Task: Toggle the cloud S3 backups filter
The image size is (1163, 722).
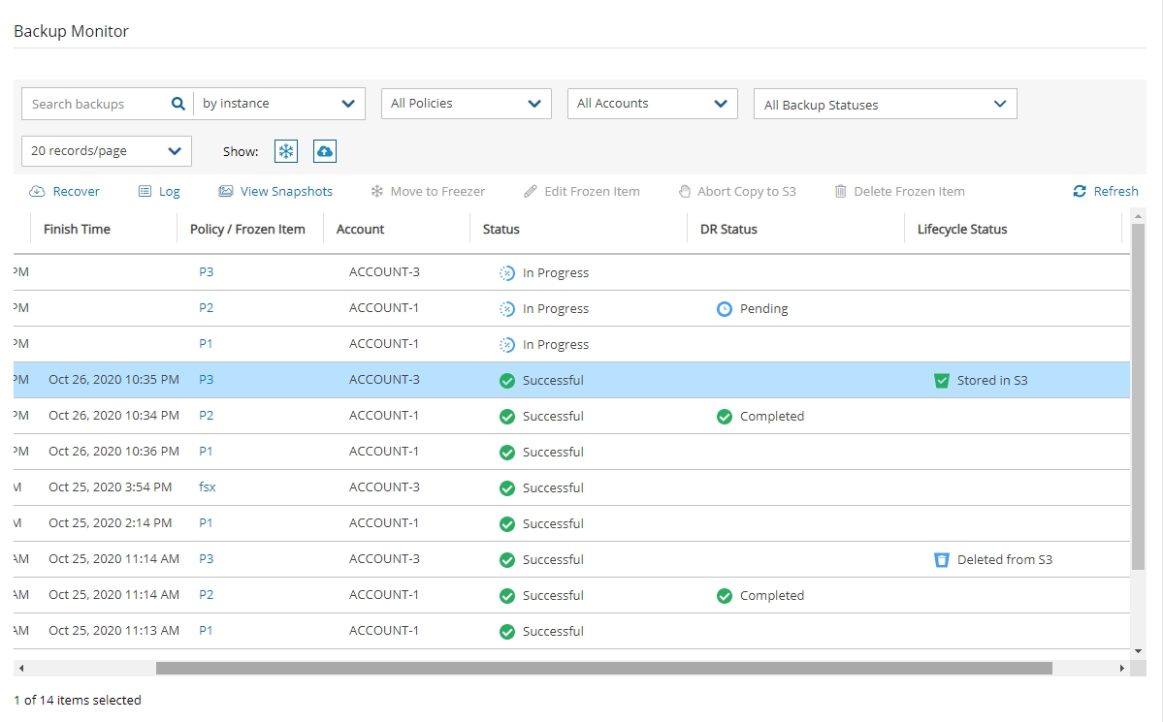Action: pyautogui.click(x=325, y=151)
